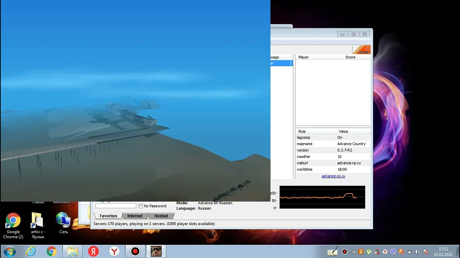This screenshot has height=258, width=460.
Task: Click the taskbar clock showing 17:12
Action: [x=443, y=252]
